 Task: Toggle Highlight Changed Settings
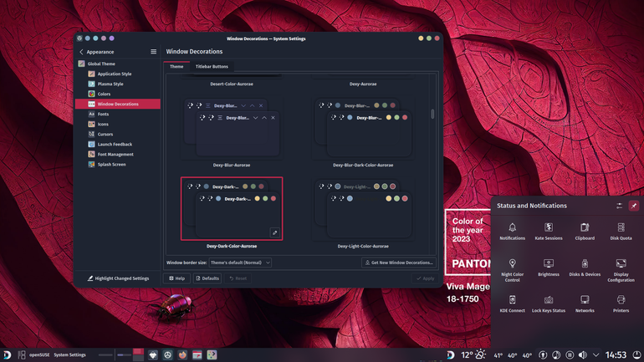pos(118,278)
